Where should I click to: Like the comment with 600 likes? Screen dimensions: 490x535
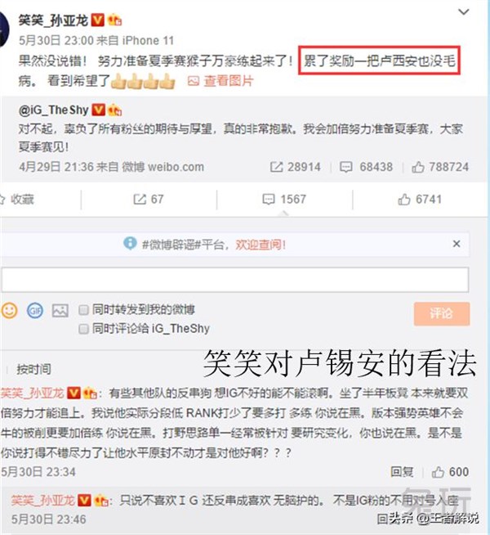click(x=438, y=472)
